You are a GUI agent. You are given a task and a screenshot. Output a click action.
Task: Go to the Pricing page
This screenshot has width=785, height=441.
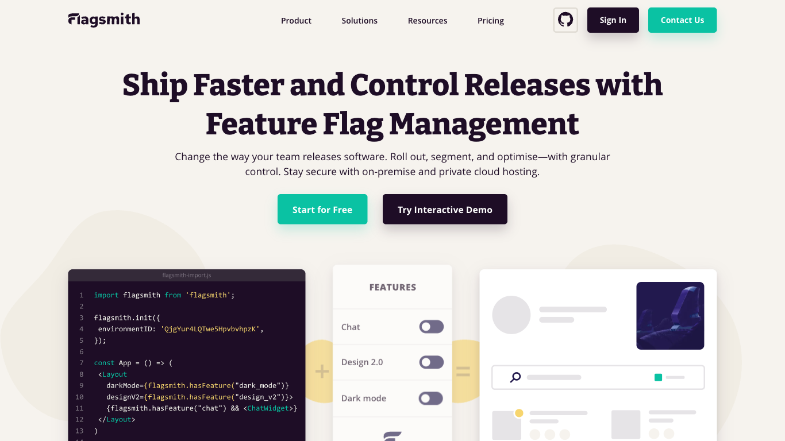(491, 21)
